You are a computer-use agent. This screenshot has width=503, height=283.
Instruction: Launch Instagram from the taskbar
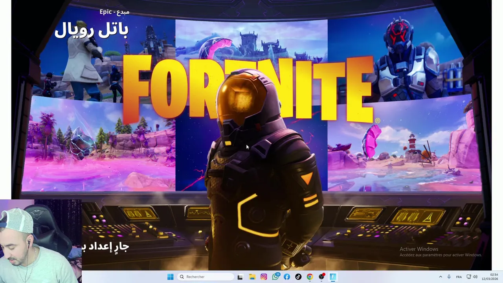pos(264,277)
